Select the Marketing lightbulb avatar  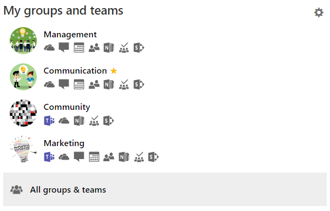[x=23, y=149]
